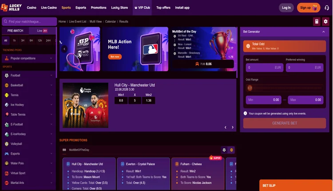Image resolution: width=333 pixels, height=191 pixels.
Task: Go to previous banner slide
Action: coord(64,49)
